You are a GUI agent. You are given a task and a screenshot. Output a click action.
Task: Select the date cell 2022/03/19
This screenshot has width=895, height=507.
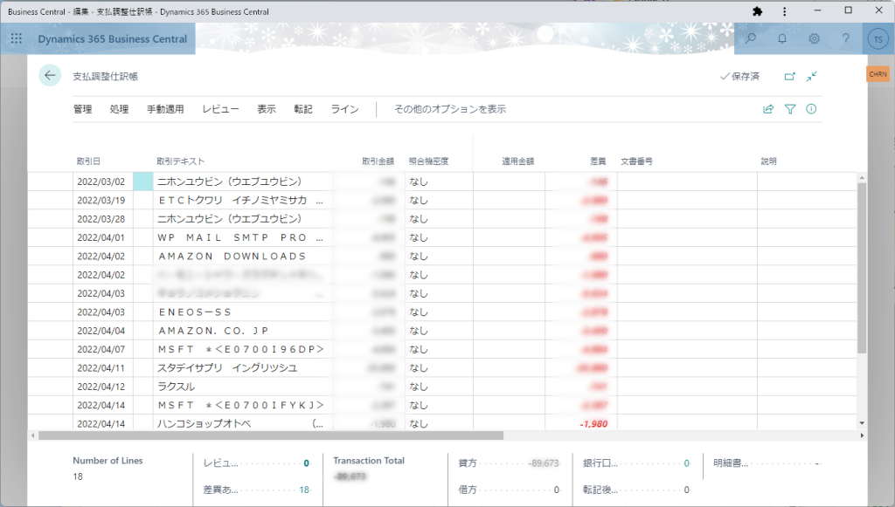point(101,201)
